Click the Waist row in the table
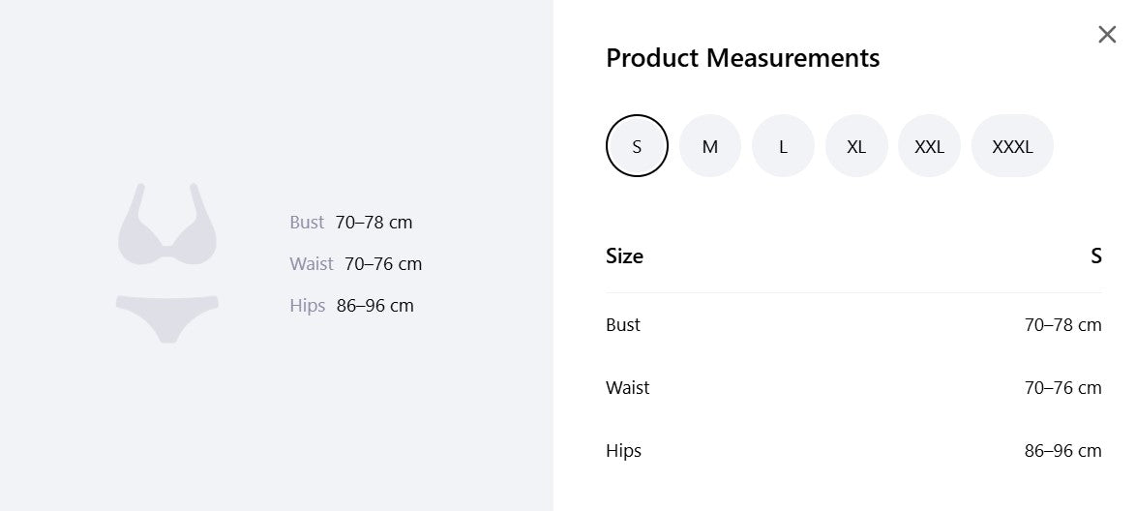The height and width of the screenshot is (511, 1136). pos(853,388)
